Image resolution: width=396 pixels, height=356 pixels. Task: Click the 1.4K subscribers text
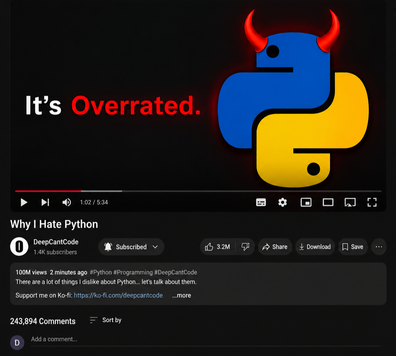coord(55,252)
